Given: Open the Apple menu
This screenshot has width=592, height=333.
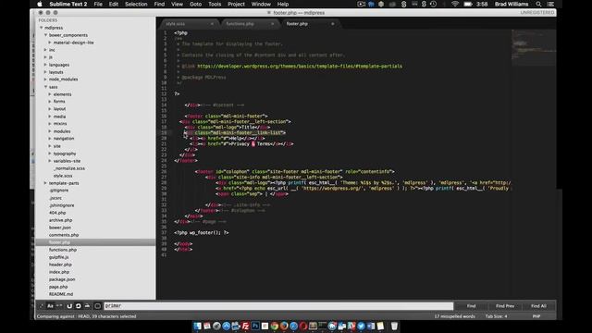Looking at the screenshot, I should pyautogui.click(x=40, y=4).
